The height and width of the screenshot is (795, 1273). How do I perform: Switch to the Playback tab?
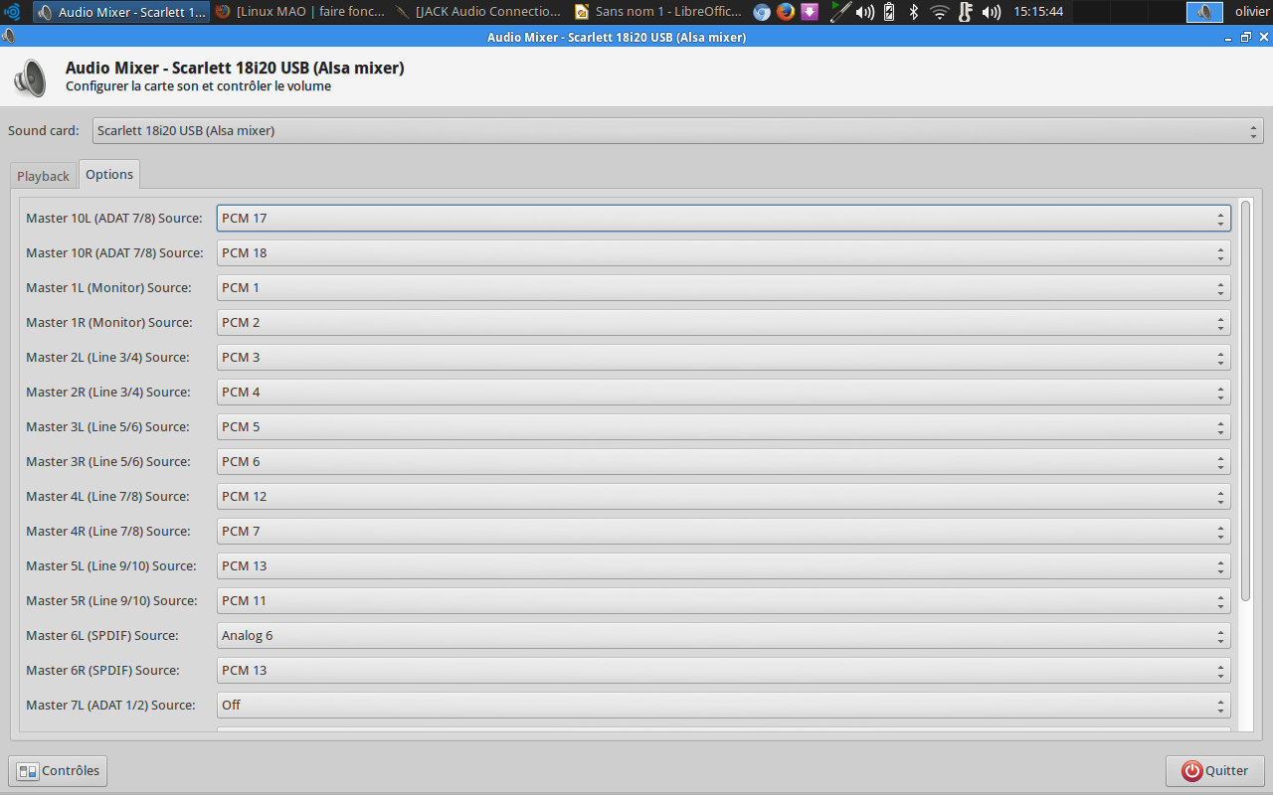click(x=43, y=176)
